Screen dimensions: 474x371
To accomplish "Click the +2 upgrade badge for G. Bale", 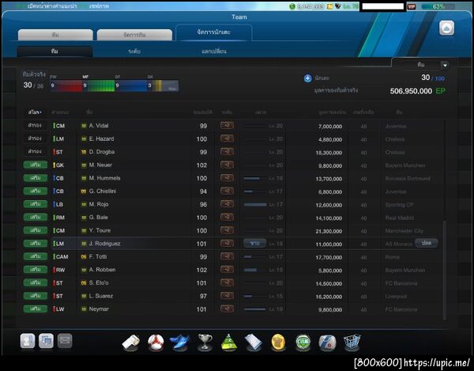I will [227, 217].
